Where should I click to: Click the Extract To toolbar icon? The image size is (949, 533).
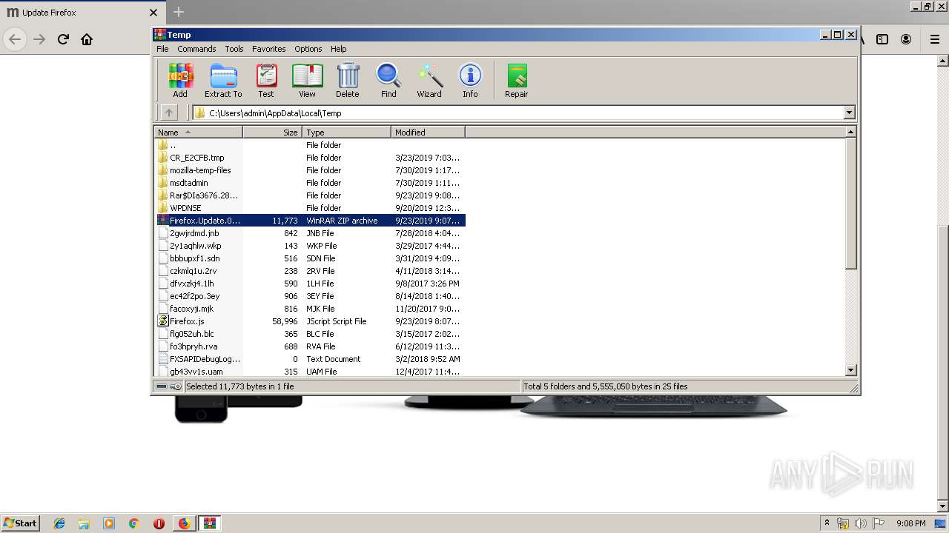point(223,80)
